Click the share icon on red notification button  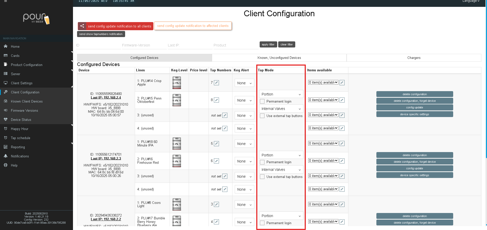82,26
